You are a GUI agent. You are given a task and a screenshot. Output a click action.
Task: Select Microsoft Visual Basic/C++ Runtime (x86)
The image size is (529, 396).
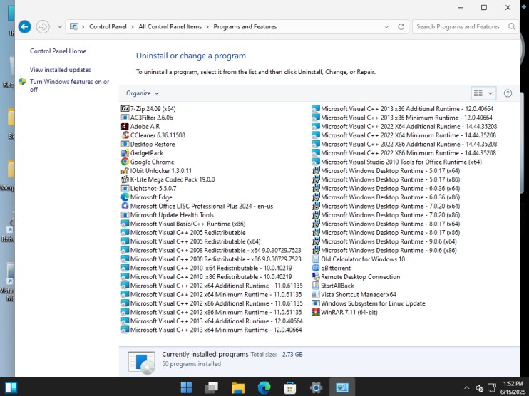pyautogui.click(x=183, y=224)
